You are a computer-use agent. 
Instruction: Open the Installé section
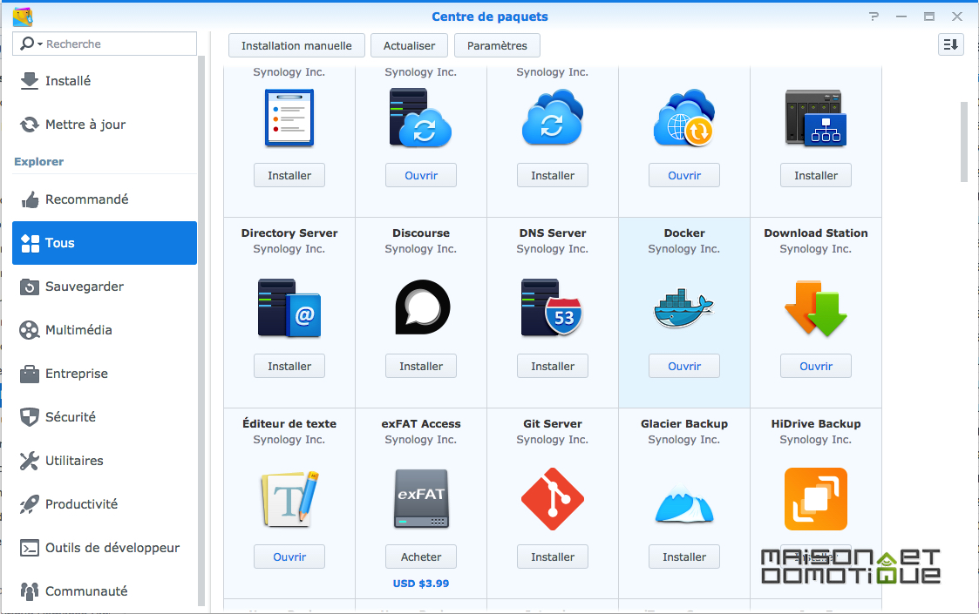click(105, 80)
